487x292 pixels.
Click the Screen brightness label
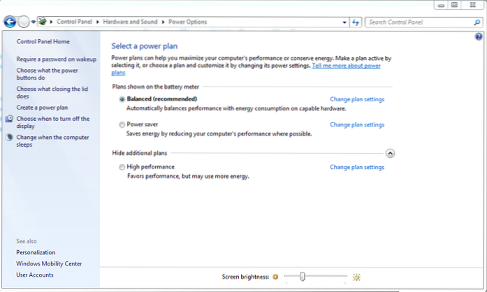point(245,277)
